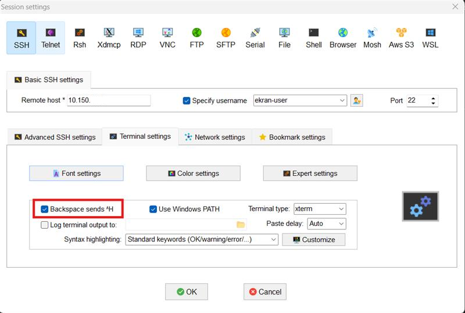Toggle Specify username checkbox

186,100
